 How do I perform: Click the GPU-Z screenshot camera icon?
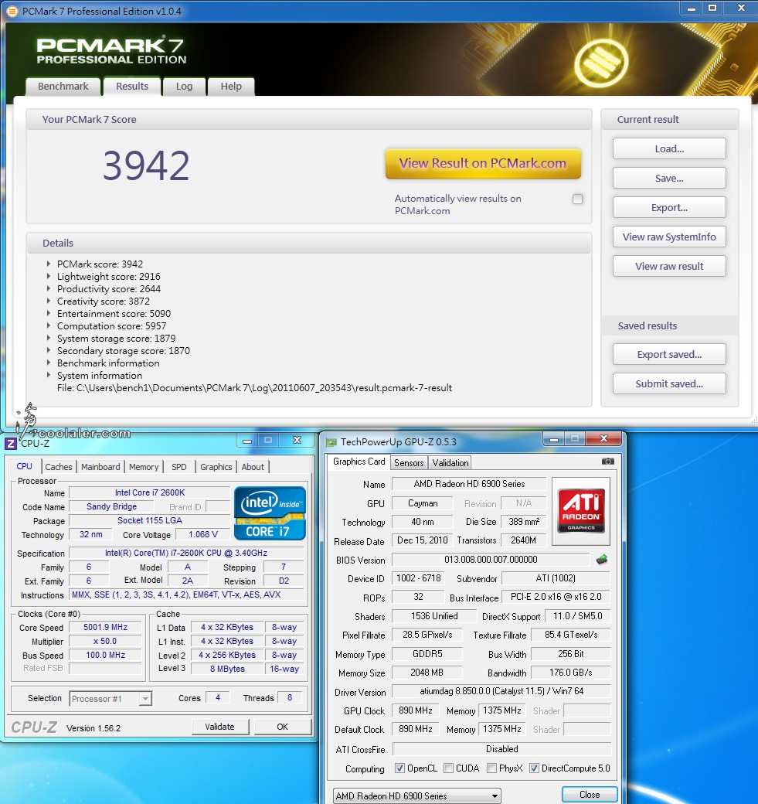pyautogui.click(x=607, y=462)
